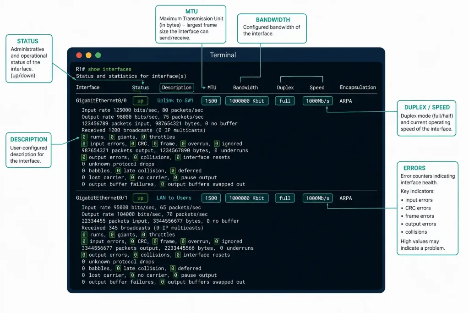The height and width of the screenshot is (313, 469).
Task: Click the 'Input rate 95000 bits/sec' line
Action: (x=141, y=208)
